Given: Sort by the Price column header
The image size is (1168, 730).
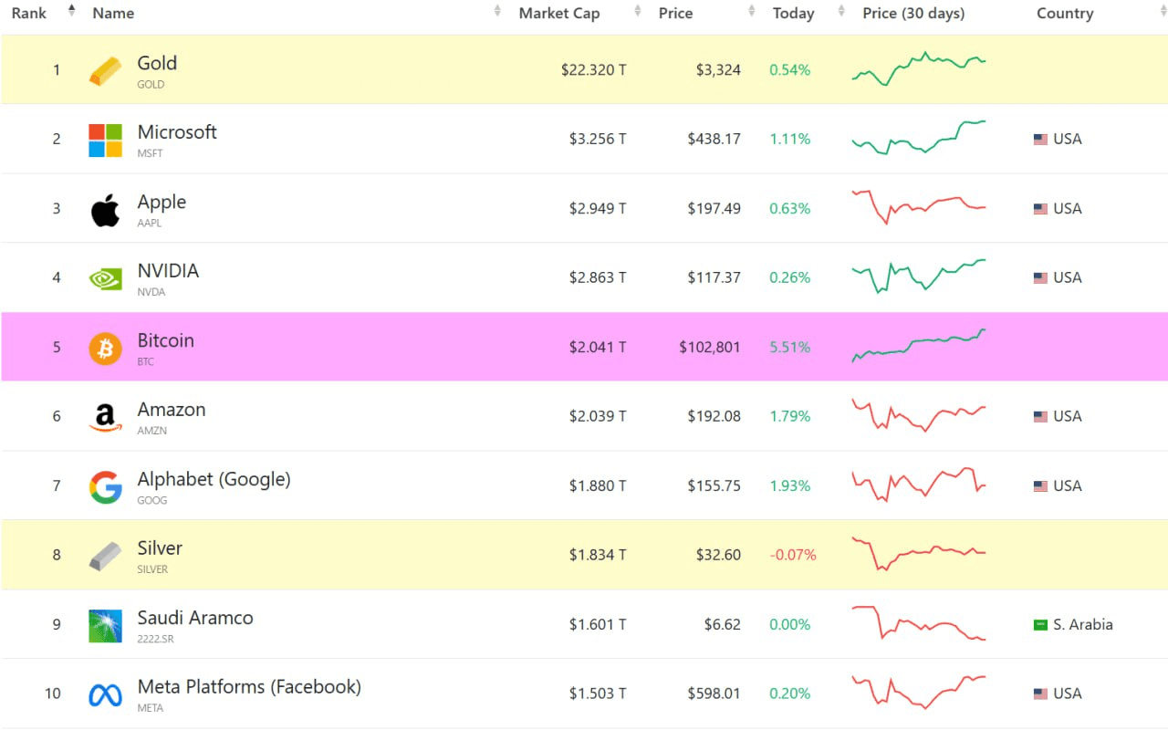Looking at the screenshot, I should (x=675, y=14).
